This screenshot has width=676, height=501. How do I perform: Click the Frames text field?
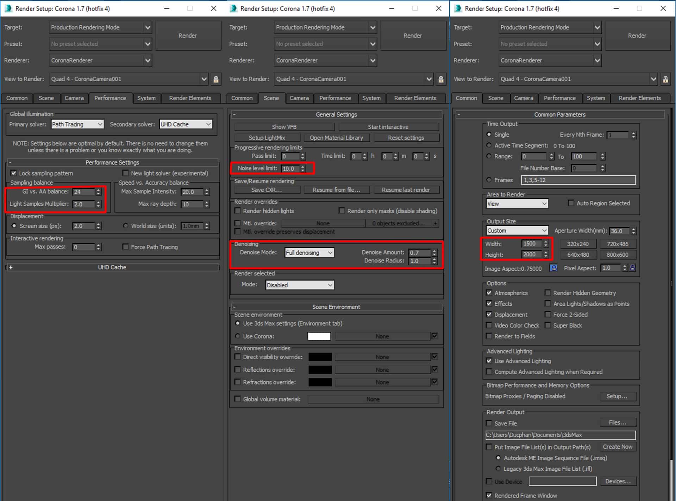click(x=578, y=180)
